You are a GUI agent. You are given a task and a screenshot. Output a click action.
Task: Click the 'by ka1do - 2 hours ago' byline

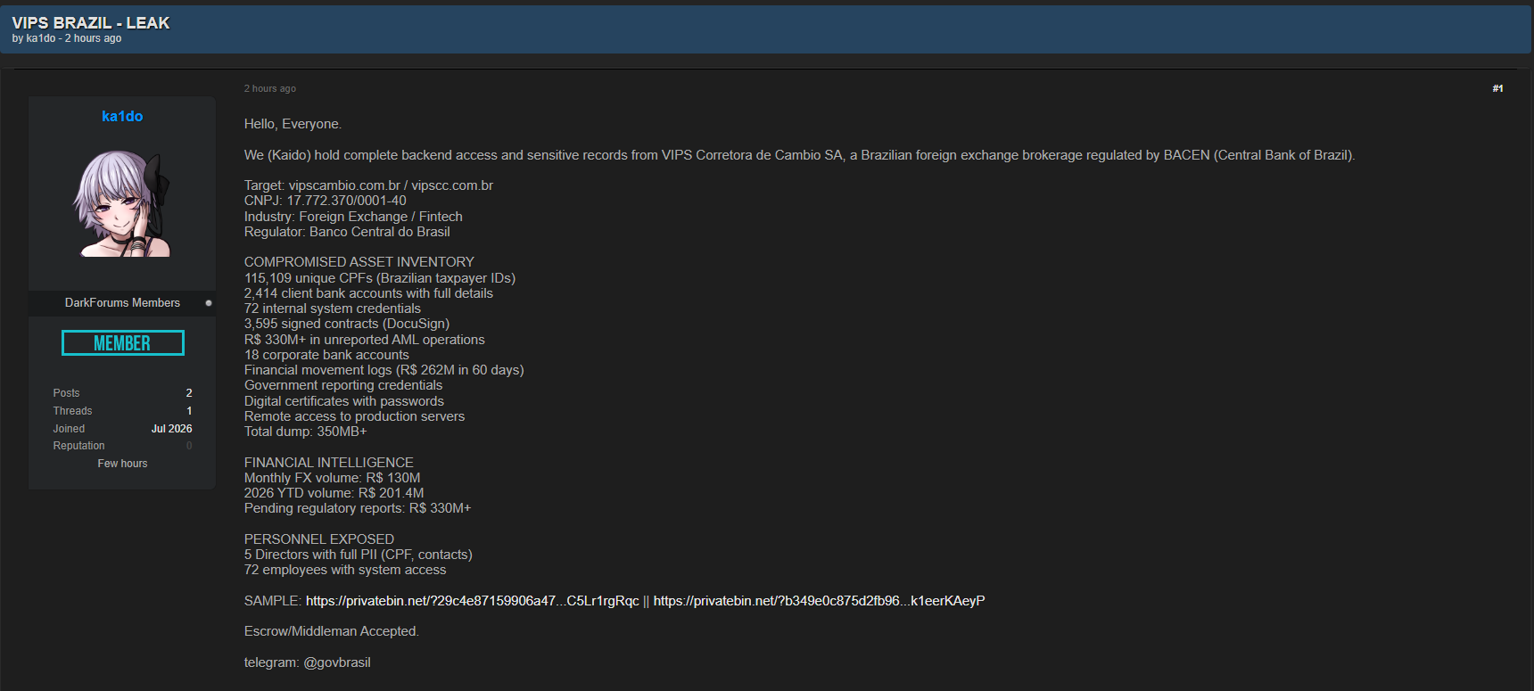[67, 38]
